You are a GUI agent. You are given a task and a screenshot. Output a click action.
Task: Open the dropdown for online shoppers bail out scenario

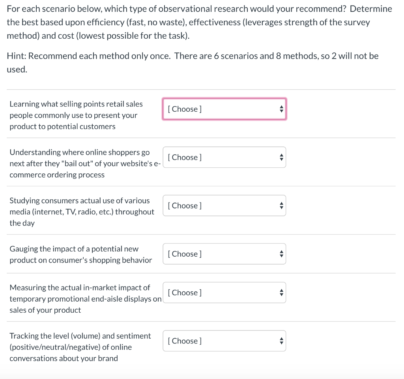tap(224, 157)
